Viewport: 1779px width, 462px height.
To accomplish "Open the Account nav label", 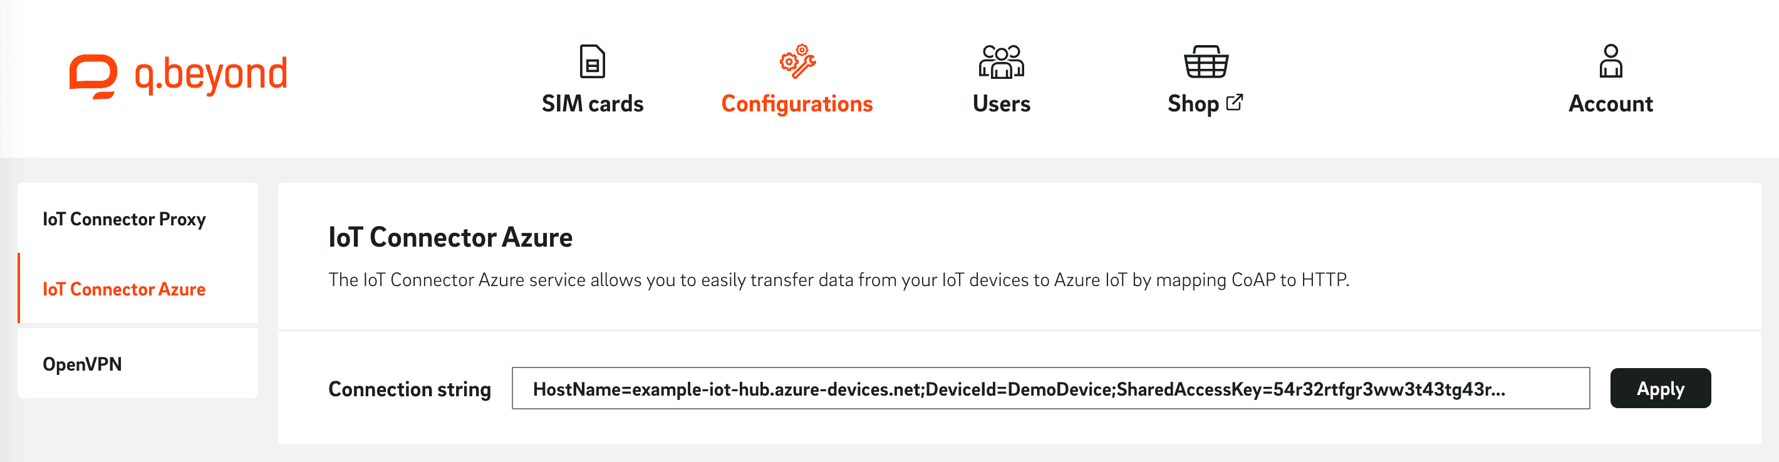I will 1610,103.
